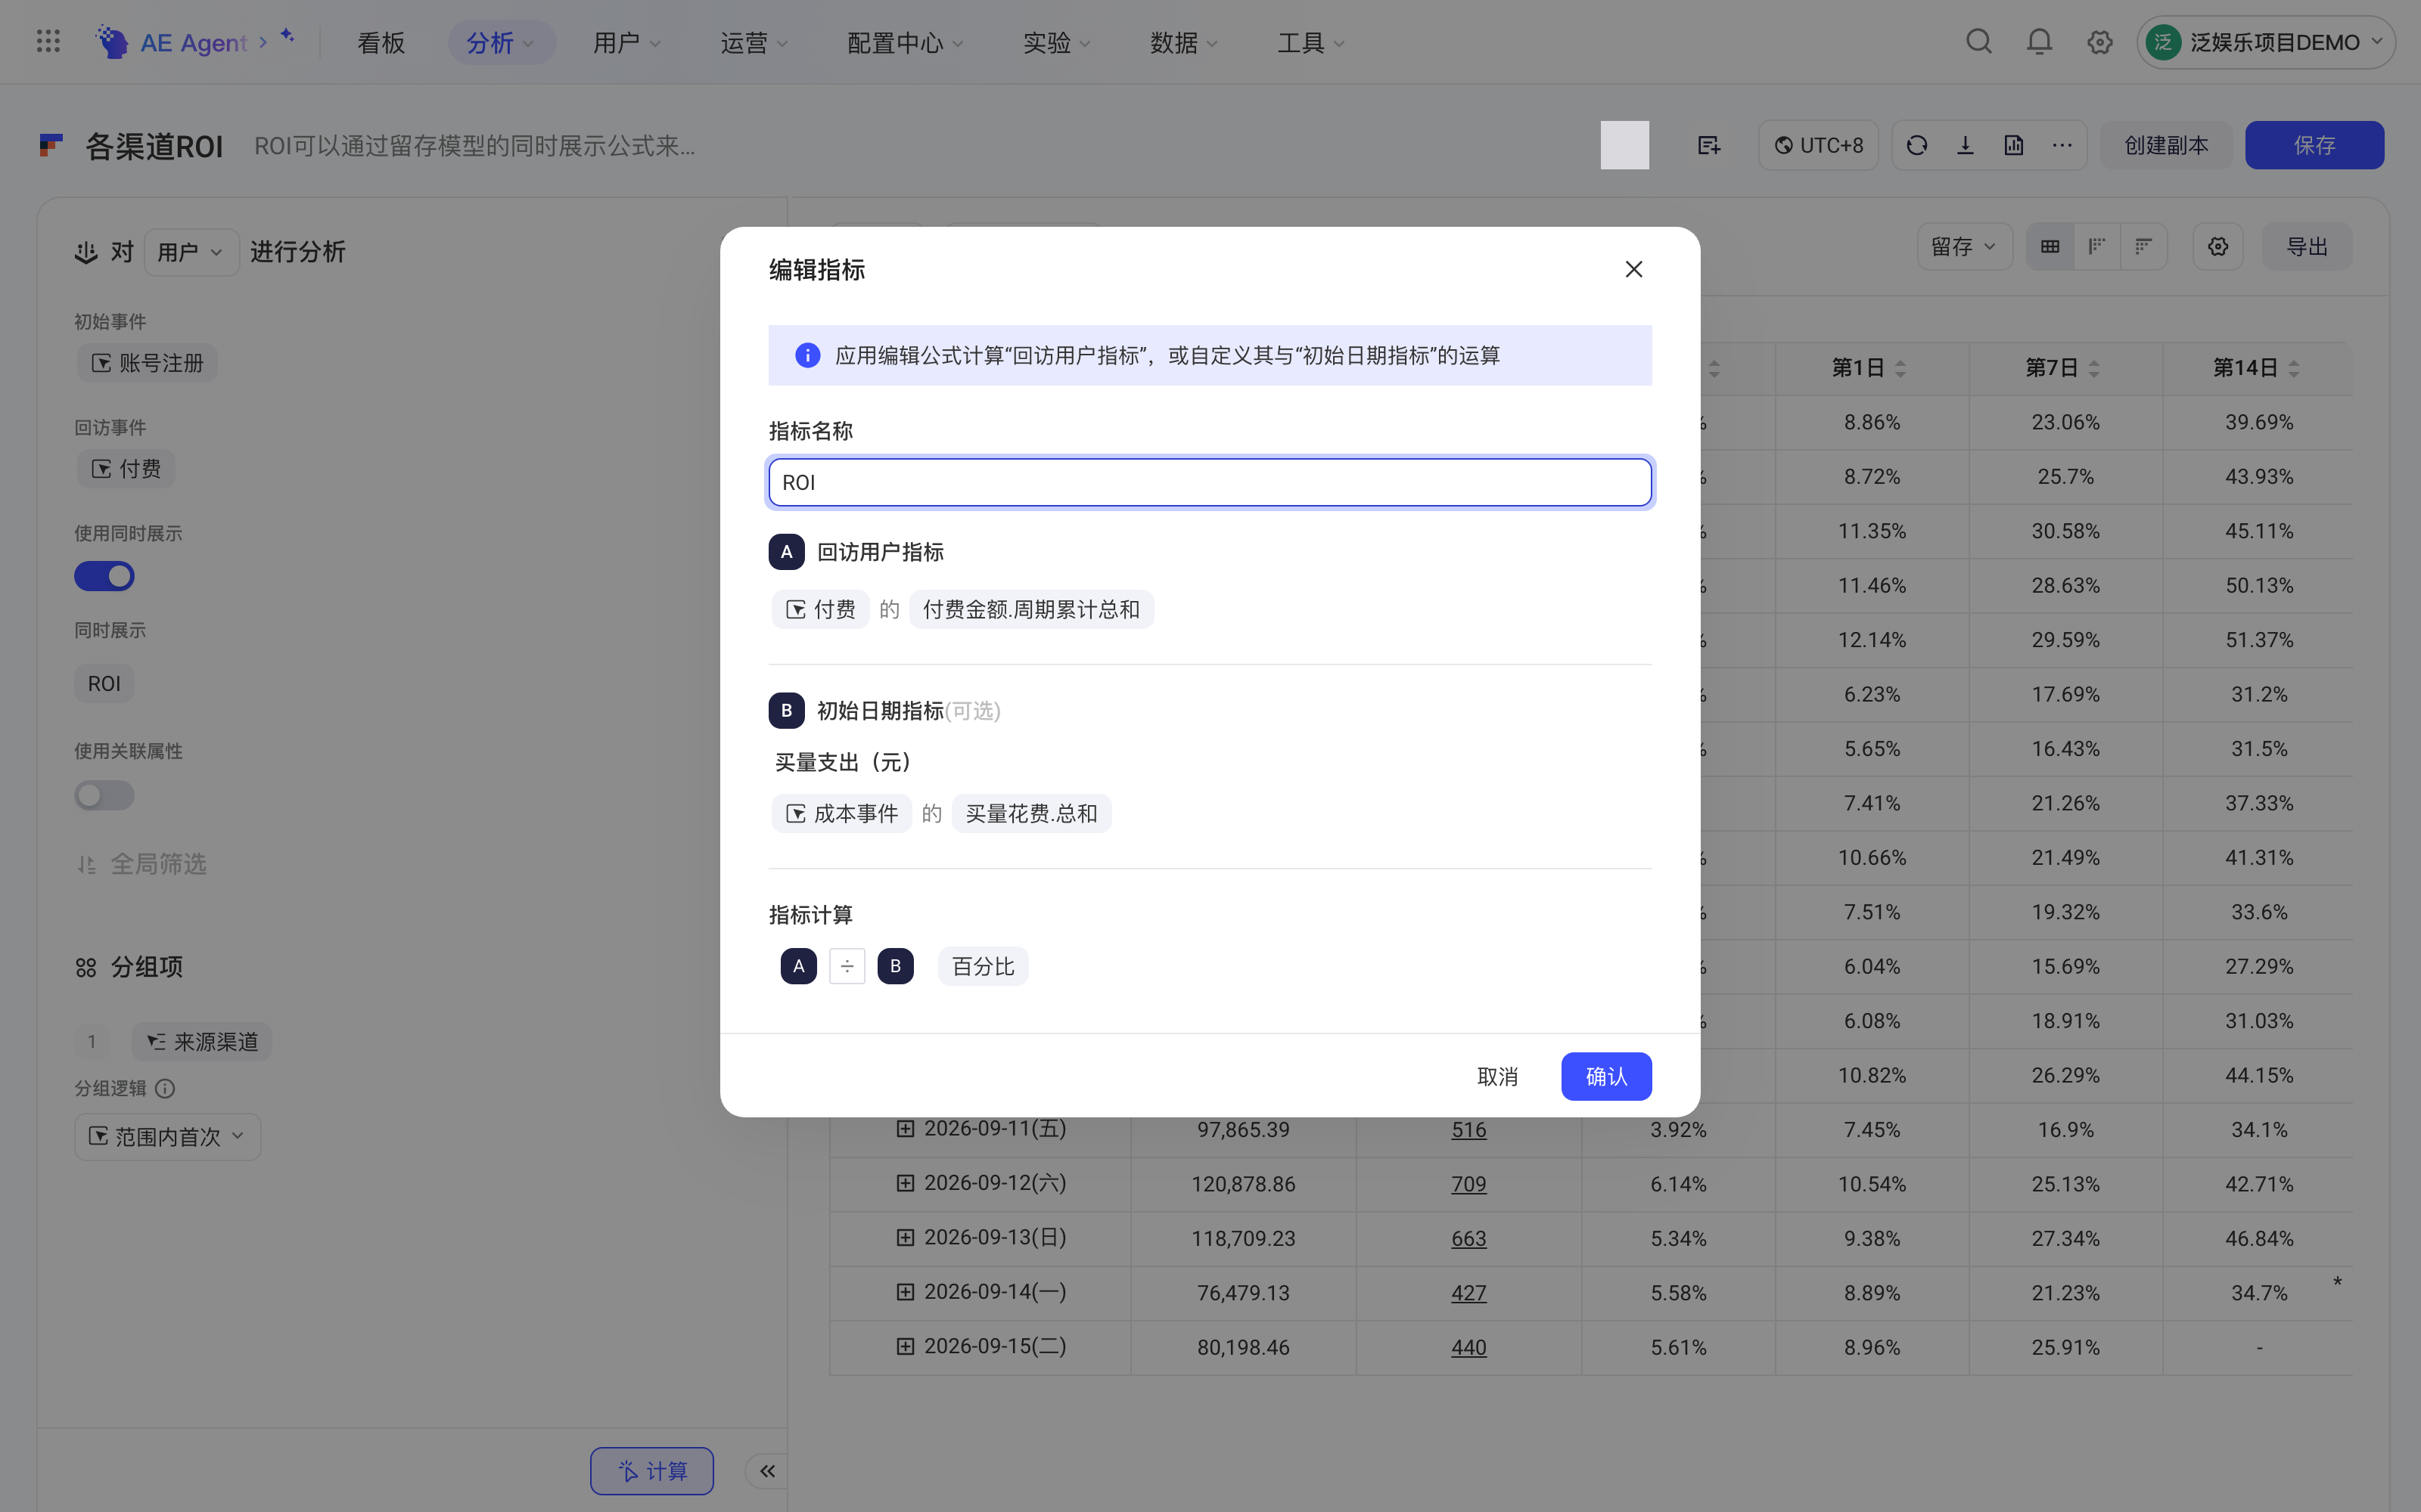Image resolution: width=2421 pixels, height=1512 pixels.
Task: Collapse the left panel with double-arrow icon
Action: coord(767,1471)
